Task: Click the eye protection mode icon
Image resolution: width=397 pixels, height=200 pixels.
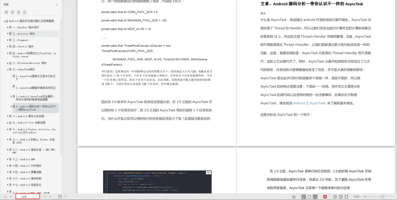Action: [x=294, y=197]
